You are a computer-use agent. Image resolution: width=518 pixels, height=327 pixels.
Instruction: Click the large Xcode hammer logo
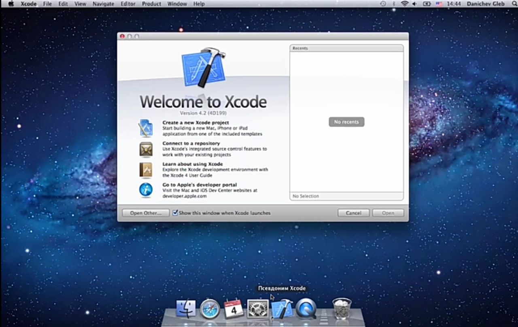tap(204, 67)
